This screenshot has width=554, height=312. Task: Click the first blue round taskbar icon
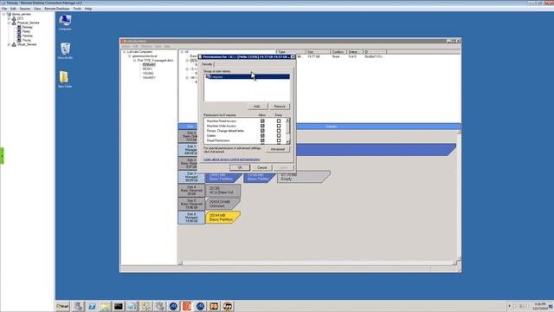(x=173, y=306)
